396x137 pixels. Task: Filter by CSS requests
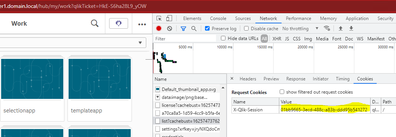click(296, 39)
